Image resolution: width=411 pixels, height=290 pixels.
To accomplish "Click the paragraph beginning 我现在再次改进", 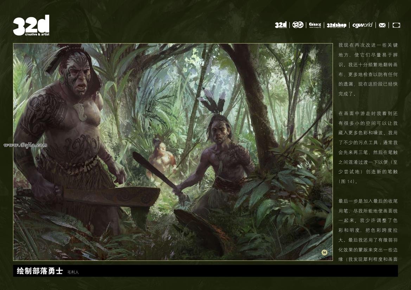I will pyautogui.click(x=368, y=69).
